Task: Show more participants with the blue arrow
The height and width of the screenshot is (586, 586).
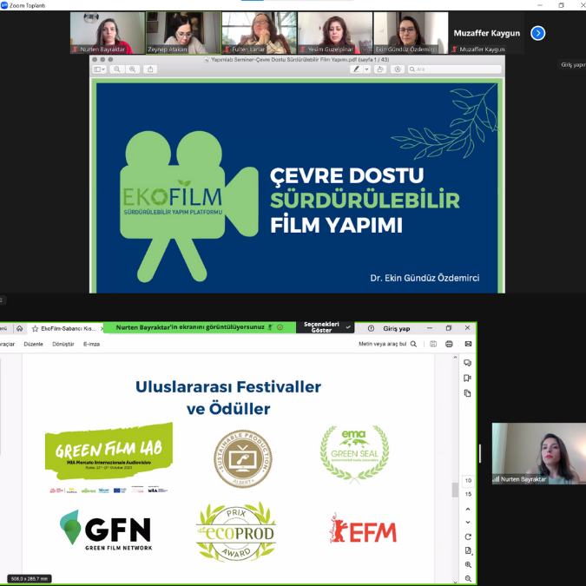Action: 537,33
